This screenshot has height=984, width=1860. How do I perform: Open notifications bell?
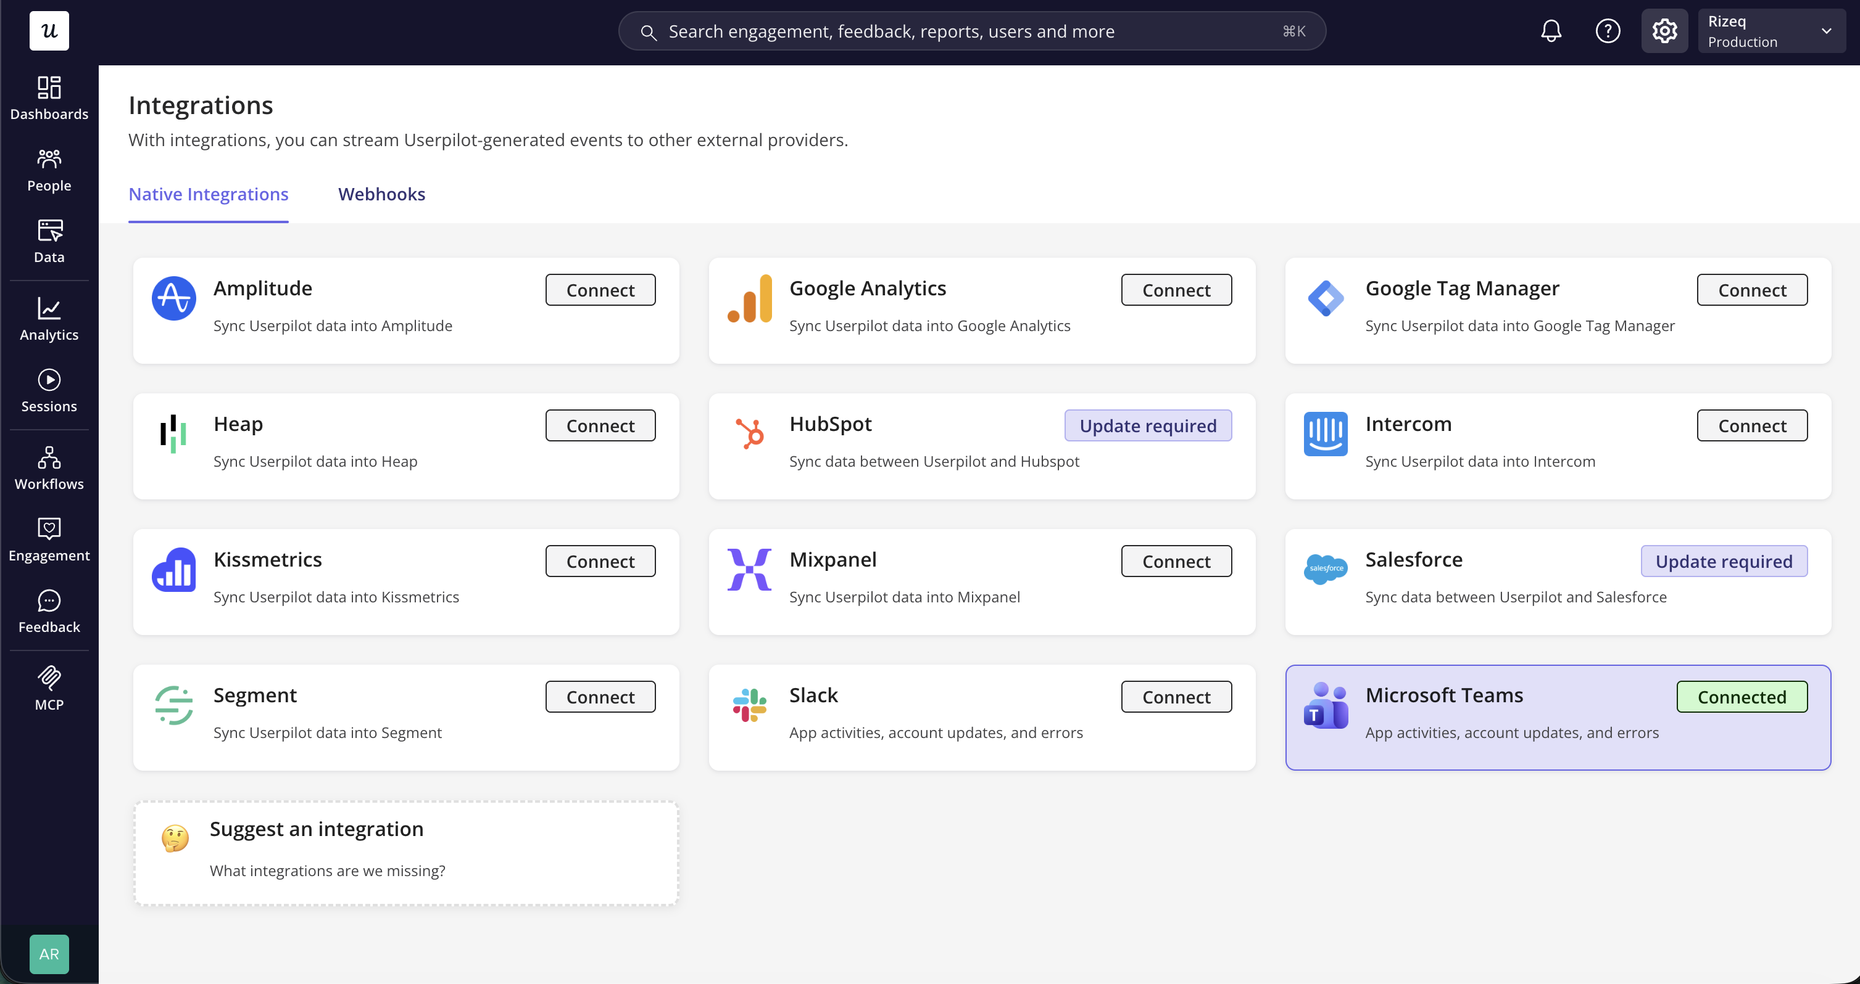[x=1551, y=31]
